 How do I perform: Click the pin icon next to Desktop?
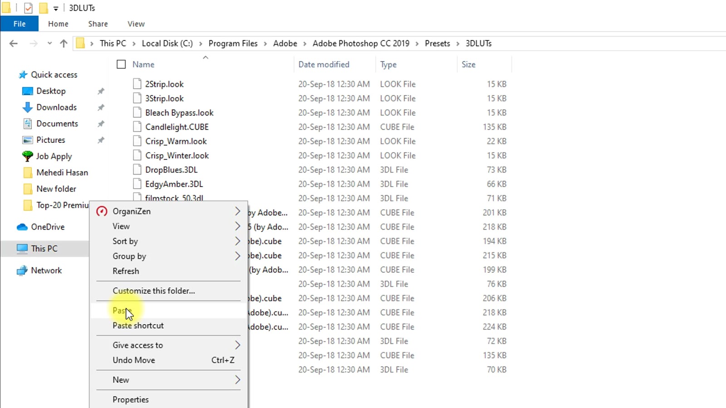point(101,91)
